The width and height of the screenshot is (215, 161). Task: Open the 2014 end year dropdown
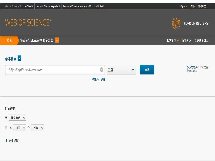click(38, 128)
